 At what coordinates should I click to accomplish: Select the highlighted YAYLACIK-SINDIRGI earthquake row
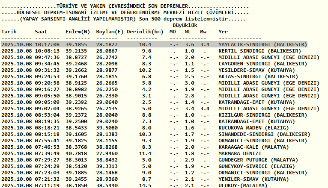click(x=154, y=44)
